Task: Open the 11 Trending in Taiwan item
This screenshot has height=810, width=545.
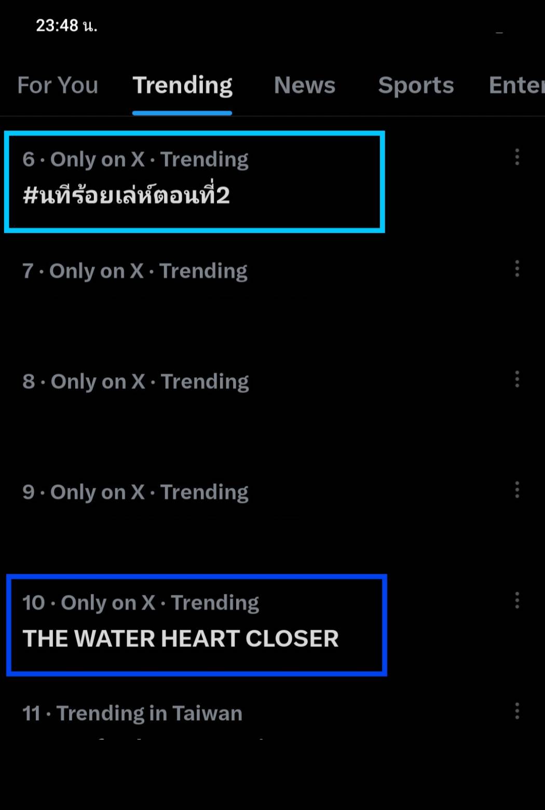Action: (132, 714)
